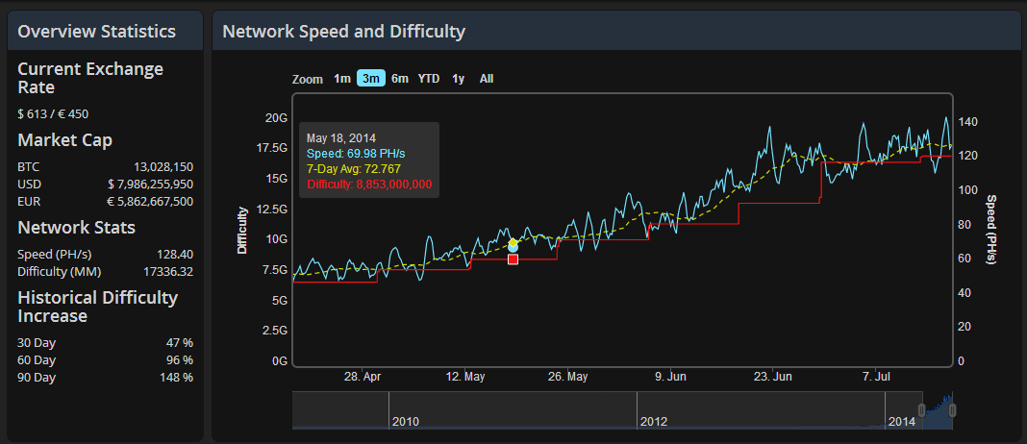Click the Difficulty axis title

(x=242, y=231)
